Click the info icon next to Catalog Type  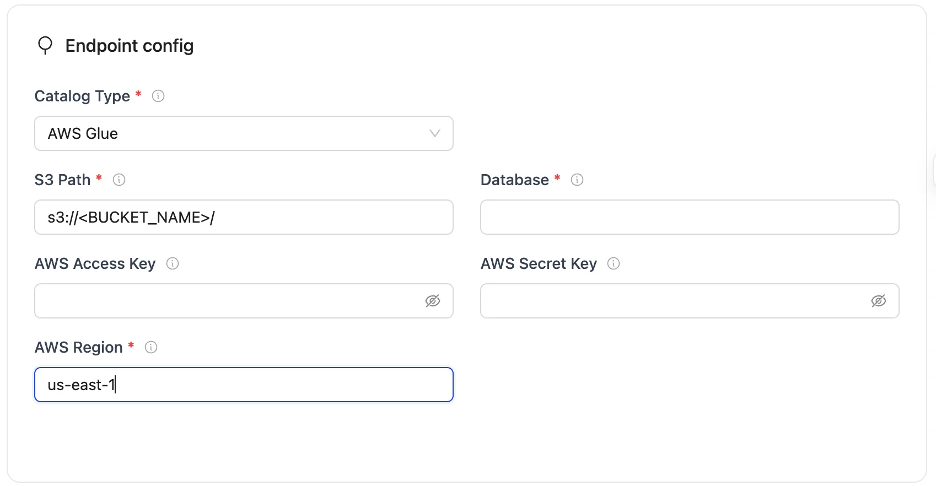[158, 96]
